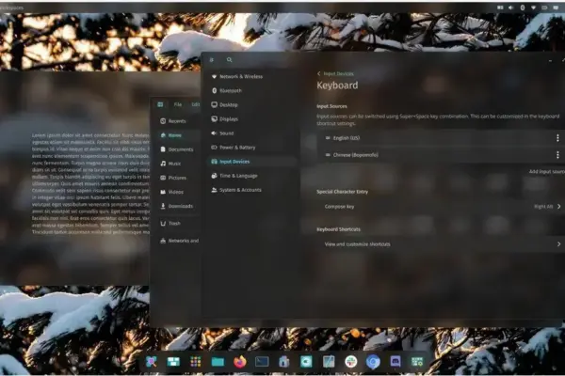
Task: Open the Wi-Fi applet in top panel
Action: pyautogui.click(x=533, y=8)
